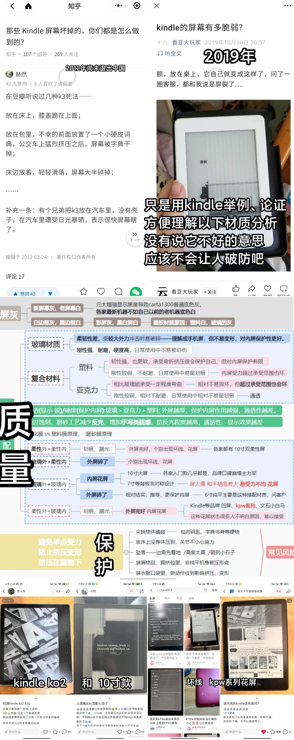
Task: Tap the 搜索 search button
Action: pyautogui.click(x=215, y=590)
